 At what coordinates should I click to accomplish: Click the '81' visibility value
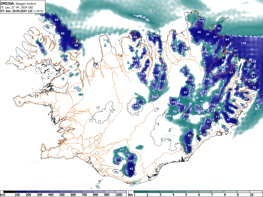tap(236, 51)
